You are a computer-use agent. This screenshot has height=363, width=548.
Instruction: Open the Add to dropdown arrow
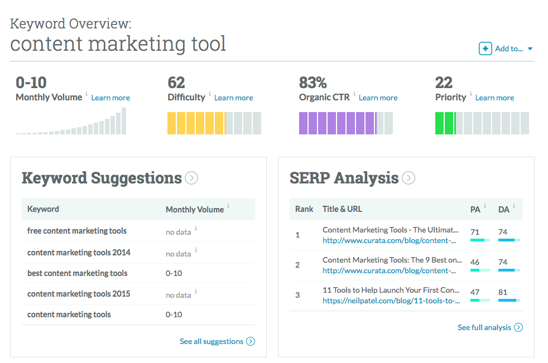[x=530, y=49]
